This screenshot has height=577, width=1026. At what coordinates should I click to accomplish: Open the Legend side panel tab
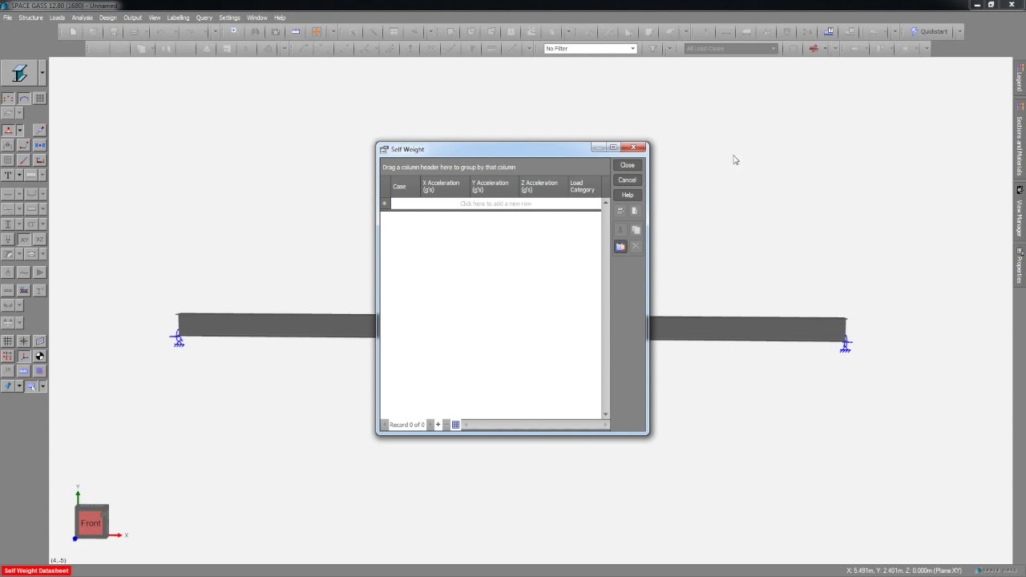point(1020,79)
